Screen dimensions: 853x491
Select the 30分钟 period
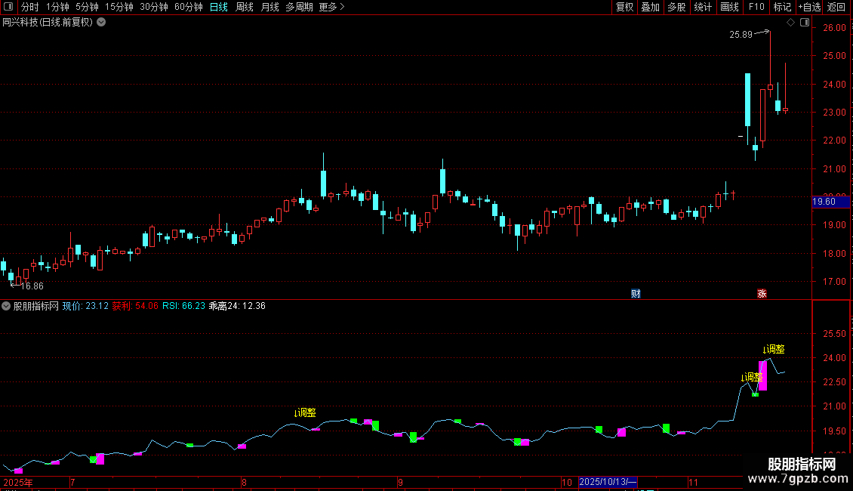tap(154, 7)
